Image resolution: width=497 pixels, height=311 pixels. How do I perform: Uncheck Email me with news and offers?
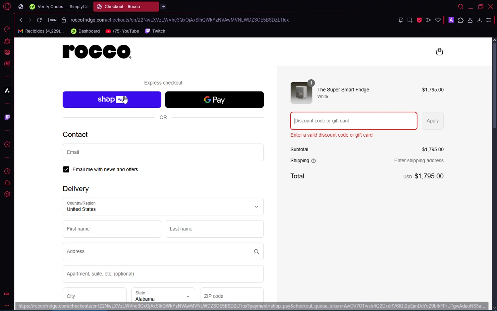[66, 169]
